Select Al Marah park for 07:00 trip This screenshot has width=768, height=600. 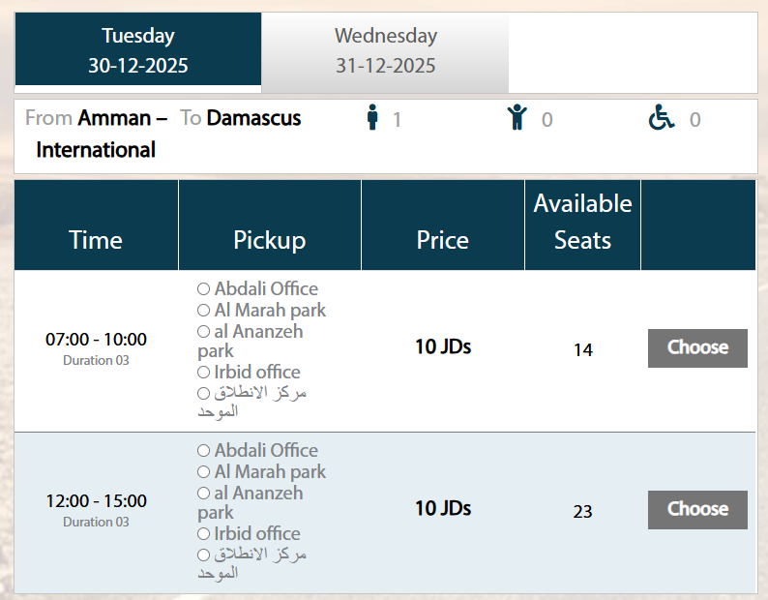pyautogui.click(x=204, y=311)
